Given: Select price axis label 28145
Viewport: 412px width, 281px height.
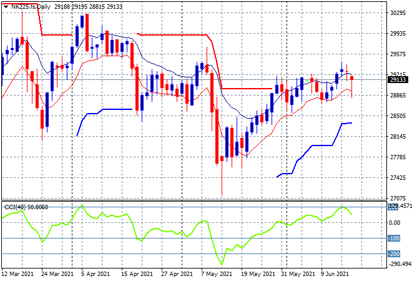Looking at the screenshot, I should tap(398, 136).
